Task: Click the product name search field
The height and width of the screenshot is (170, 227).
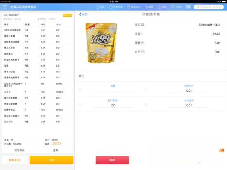Action: [x=208, y=7]
